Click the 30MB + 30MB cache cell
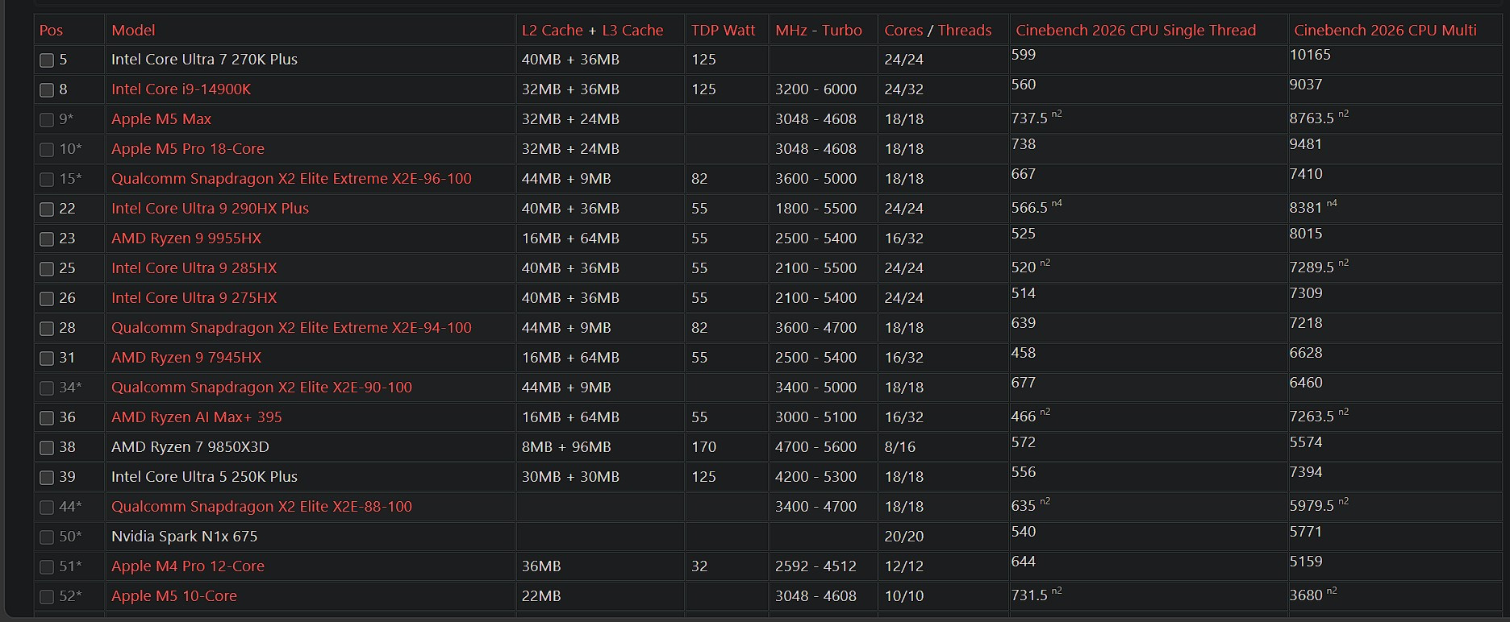Image resolution: width=1510 pixels, height=622 pixels. [570, 477]
